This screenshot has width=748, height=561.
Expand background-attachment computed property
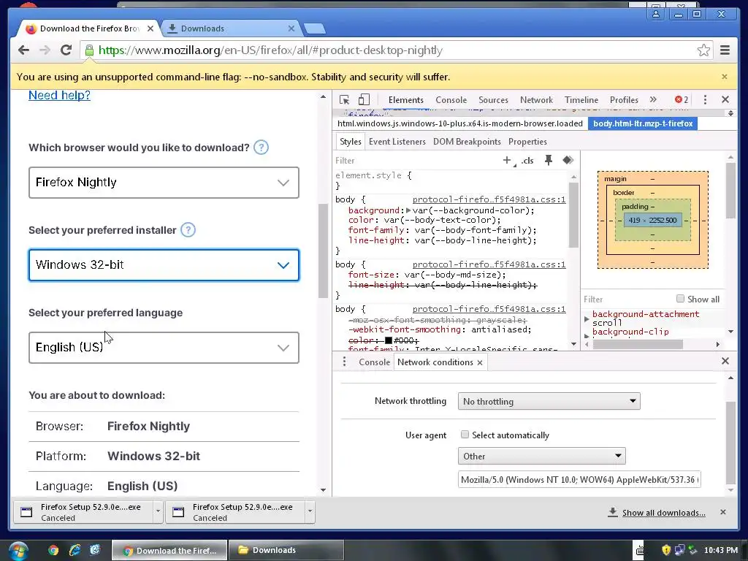click(587, 318)
